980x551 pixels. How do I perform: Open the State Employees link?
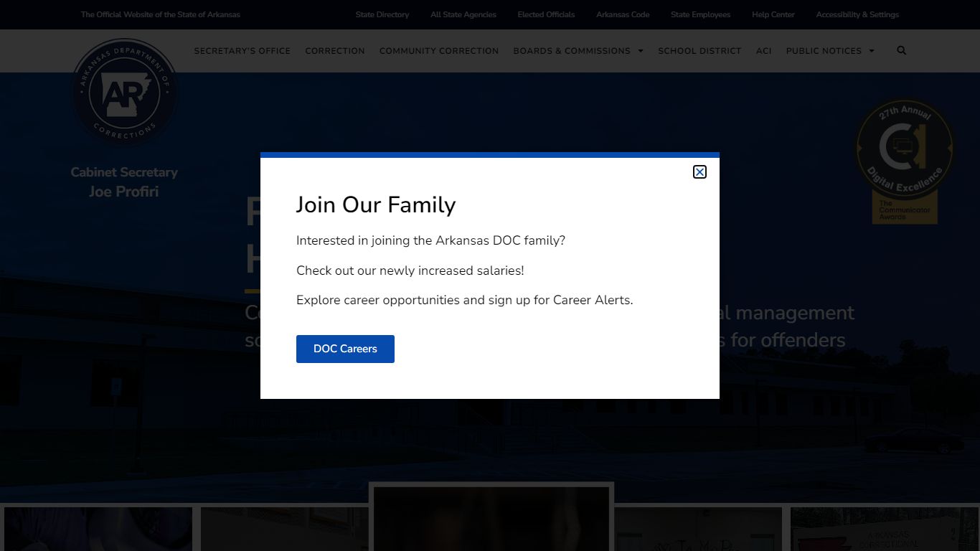(x=700, y=14)
